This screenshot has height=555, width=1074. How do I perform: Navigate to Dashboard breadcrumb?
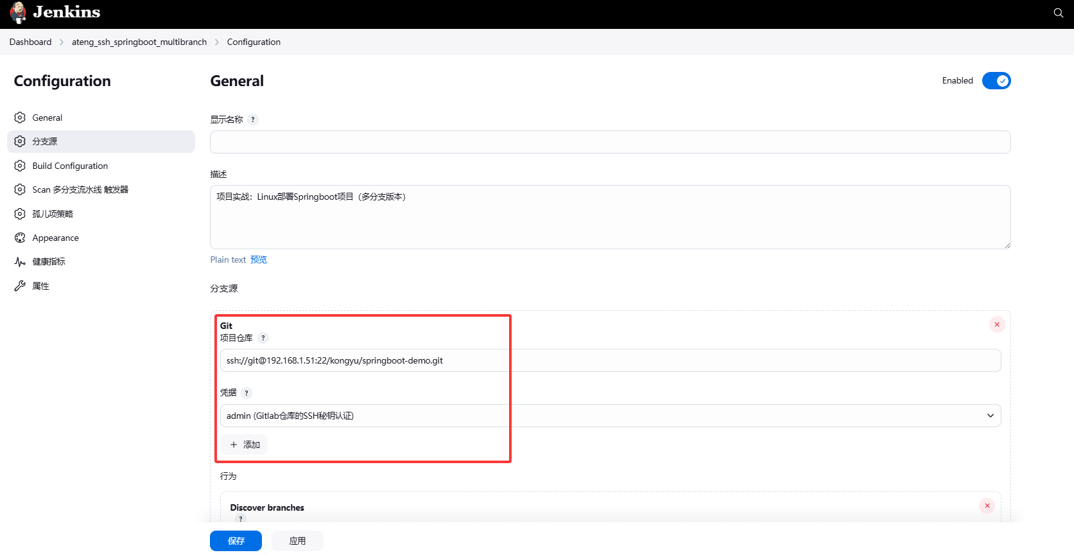tap(30, 42)
